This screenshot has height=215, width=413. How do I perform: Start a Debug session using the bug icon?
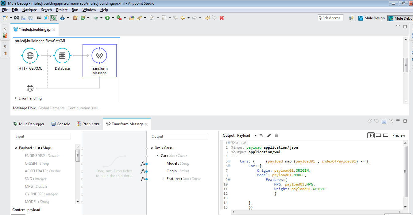point(96,18)
